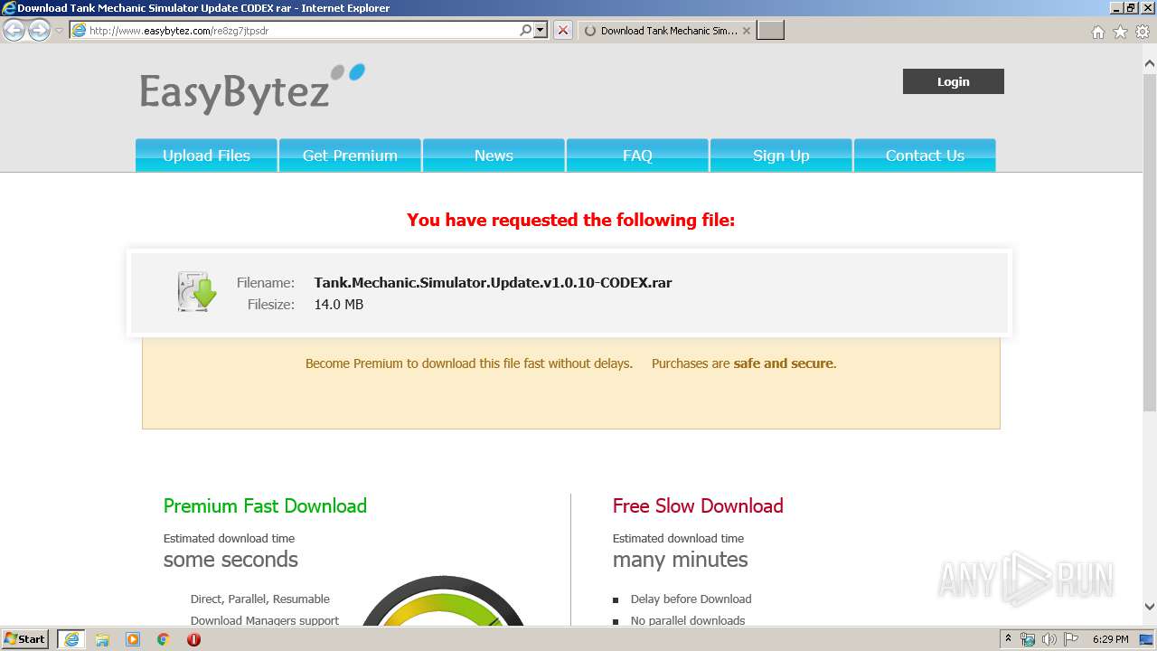Click the 'safe and secure' text
This screenshot has width=1157, height=651.
tap(783, 363)
